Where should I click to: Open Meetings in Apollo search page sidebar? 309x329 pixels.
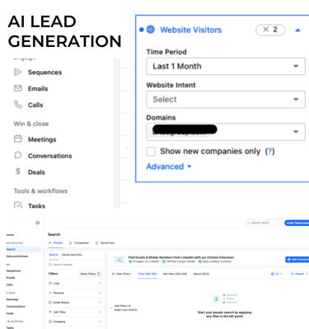pyautogui.click(x=12, y=299)
